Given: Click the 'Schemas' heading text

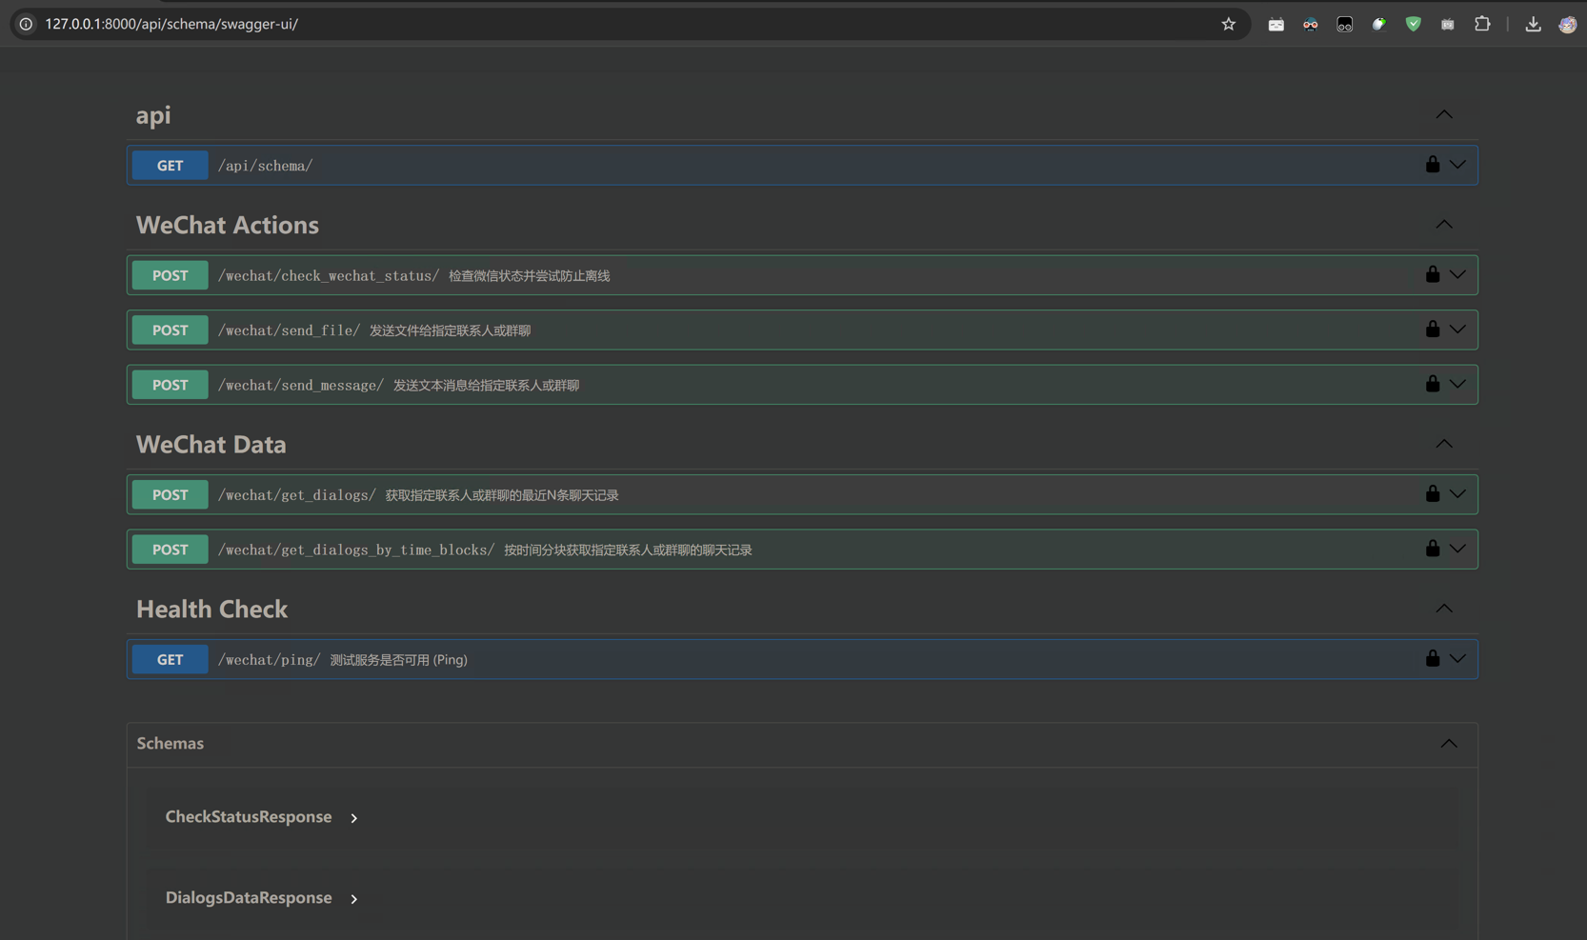Looking at the screenshot, I should [x=171, y=744].
